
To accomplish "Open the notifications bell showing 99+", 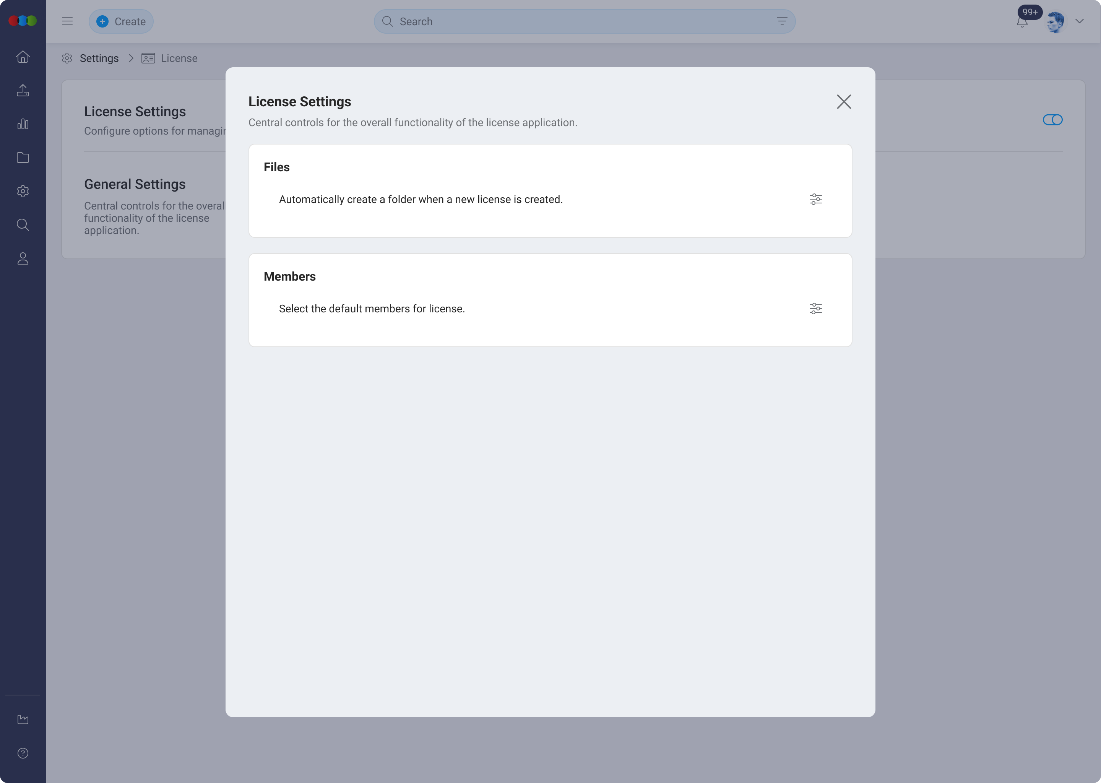I will tap(1021, 21).
